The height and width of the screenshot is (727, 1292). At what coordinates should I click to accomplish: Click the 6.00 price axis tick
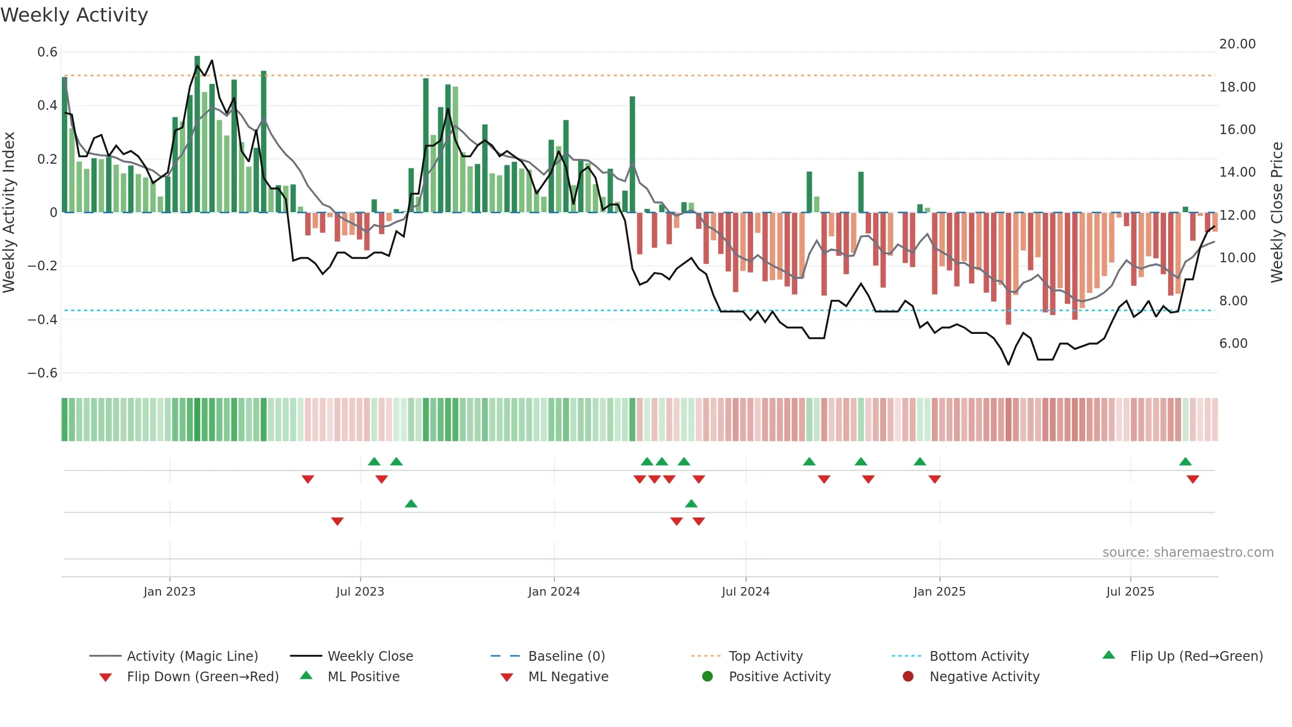click(1233, 343)
